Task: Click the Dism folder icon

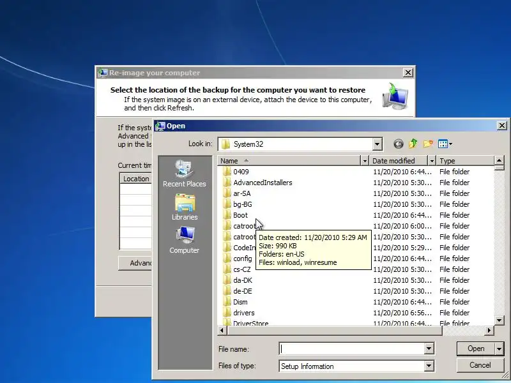Action: click(227, 302)
